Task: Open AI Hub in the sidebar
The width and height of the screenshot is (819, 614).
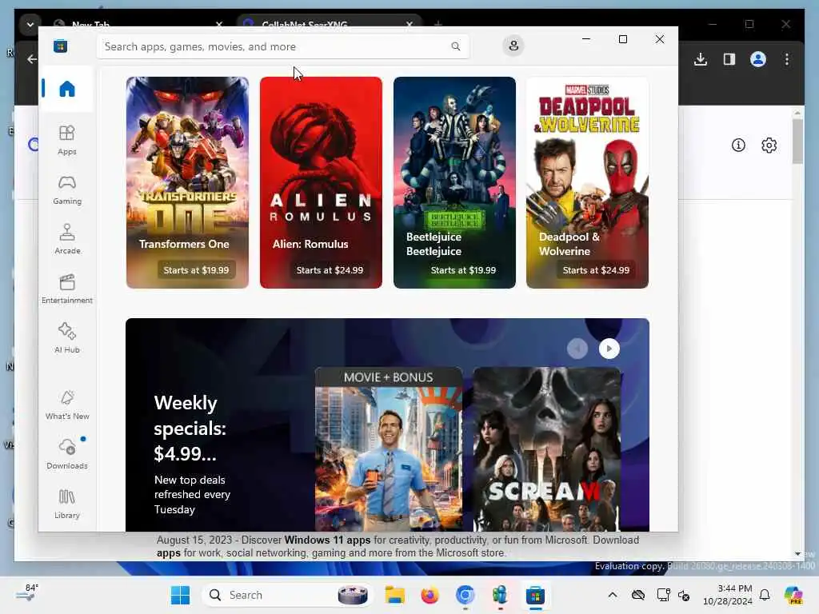Action: pos(67,338)
